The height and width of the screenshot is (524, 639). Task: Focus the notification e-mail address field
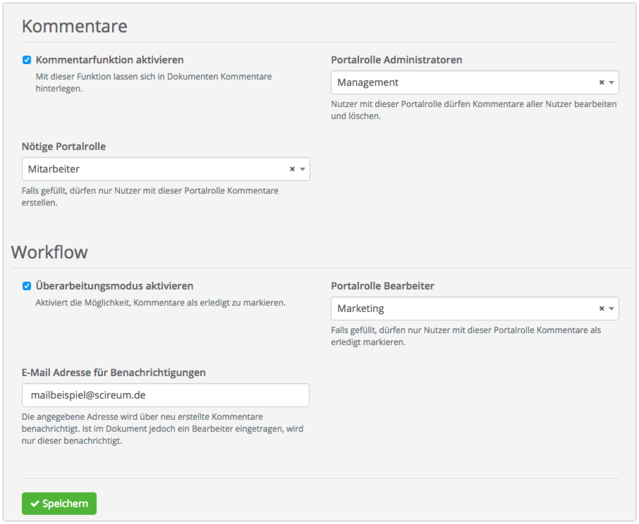(x=165, y=395)
